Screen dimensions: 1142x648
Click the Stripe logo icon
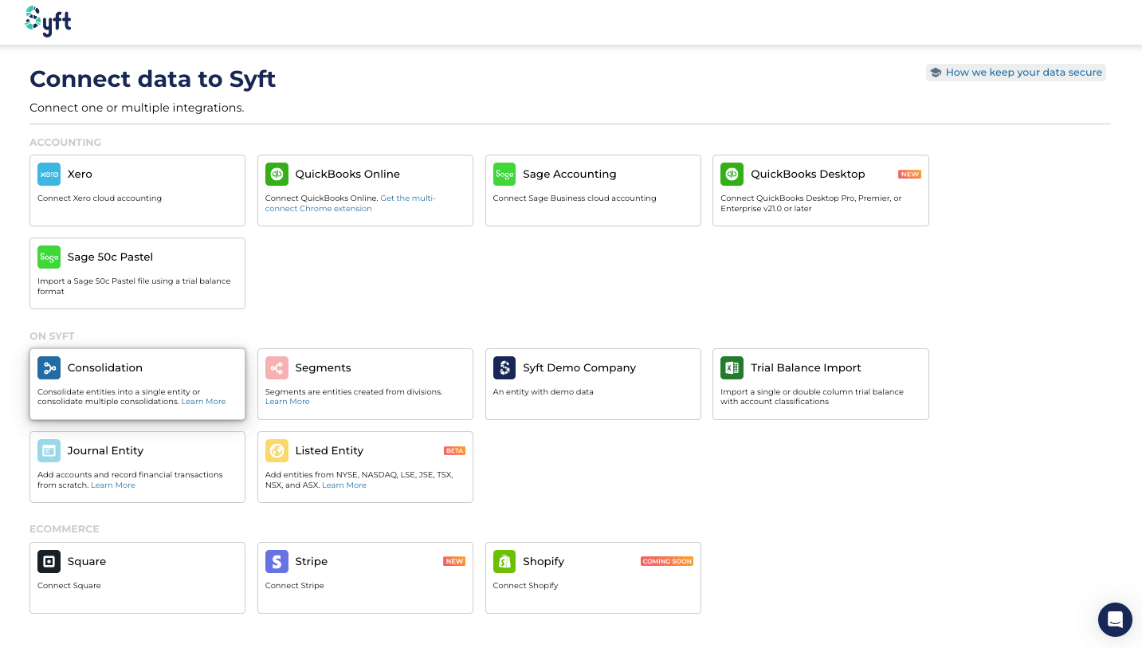tap(277, 561)
